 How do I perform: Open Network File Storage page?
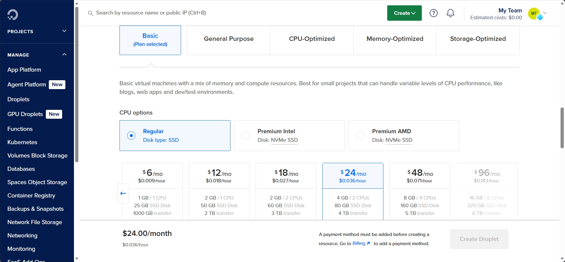point(35,222)
